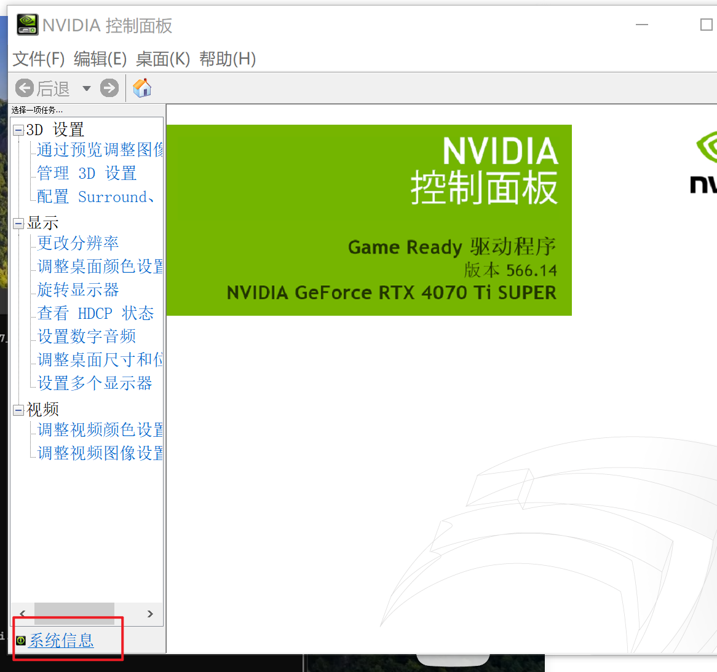Viewport: 717px width, 672px height.
Task: Click the NVIDIA GeForce RTX 4070 Ti SUPER text
Action: tap(392, 293)
